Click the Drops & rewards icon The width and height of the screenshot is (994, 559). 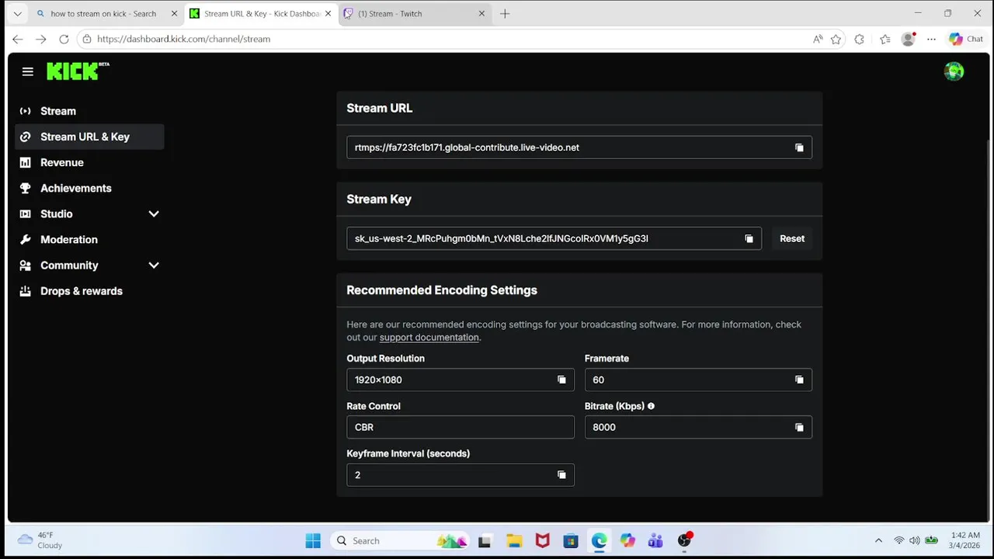tap(25, 291)
